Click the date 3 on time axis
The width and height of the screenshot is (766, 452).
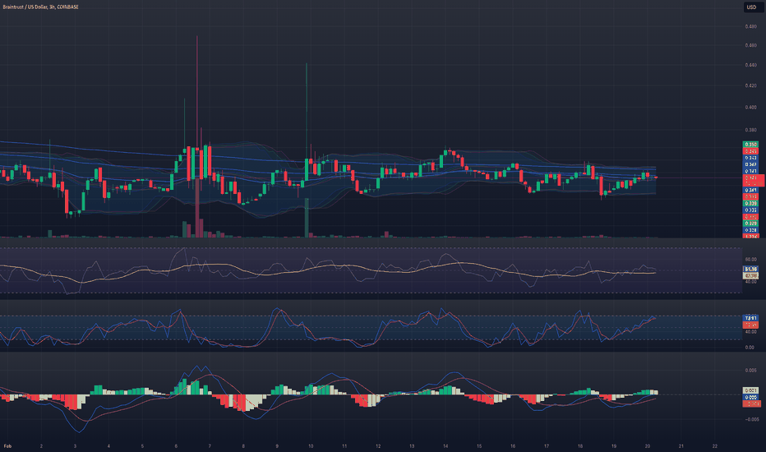click(x=75, y=446)
